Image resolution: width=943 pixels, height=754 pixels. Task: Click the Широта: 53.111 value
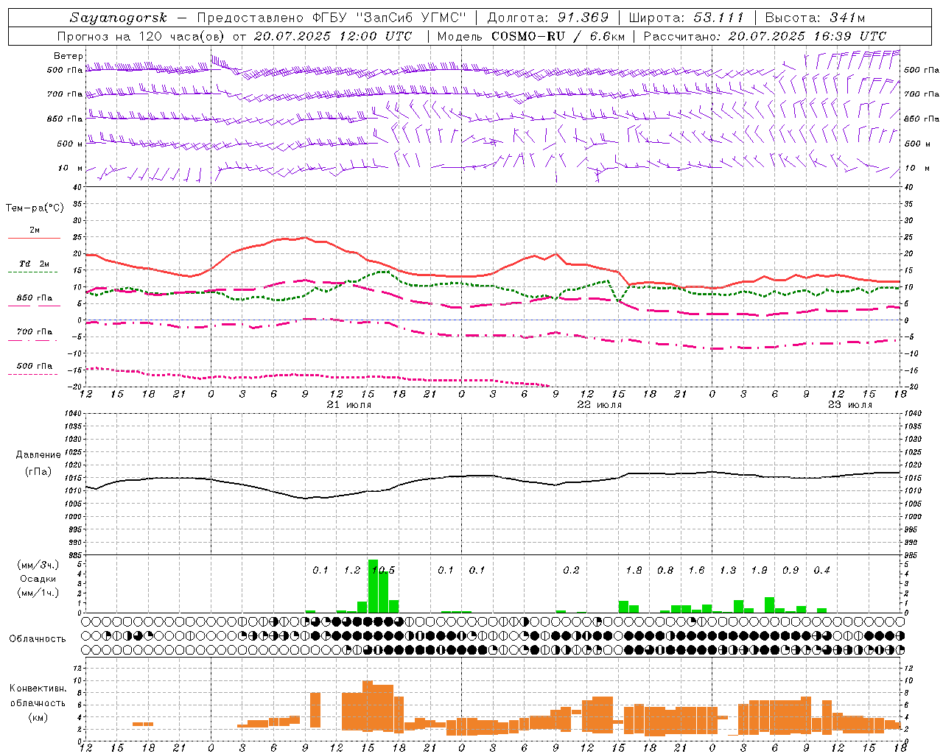tap(686, 18)
